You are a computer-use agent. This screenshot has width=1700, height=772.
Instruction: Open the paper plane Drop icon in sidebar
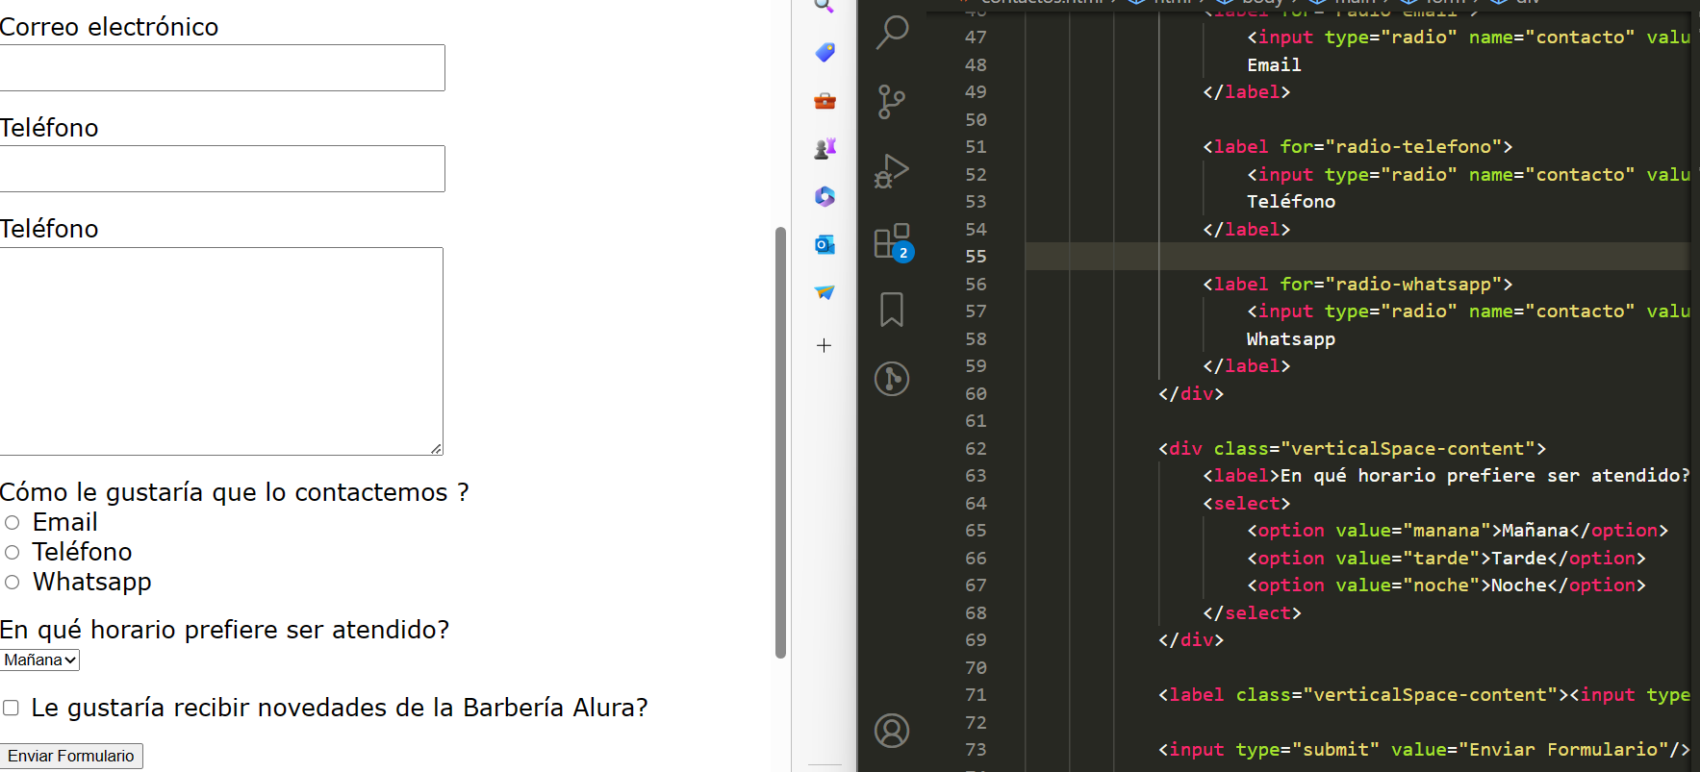click(825, 292)
